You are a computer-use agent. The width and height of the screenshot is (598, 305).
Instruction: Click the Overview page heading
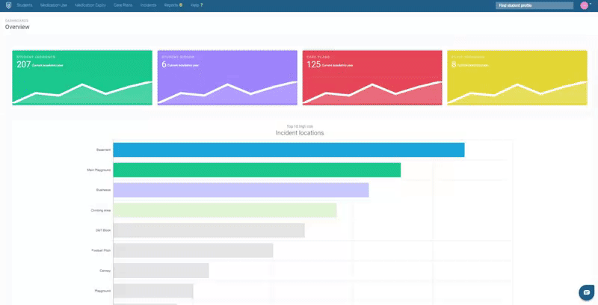pos(17,27)
